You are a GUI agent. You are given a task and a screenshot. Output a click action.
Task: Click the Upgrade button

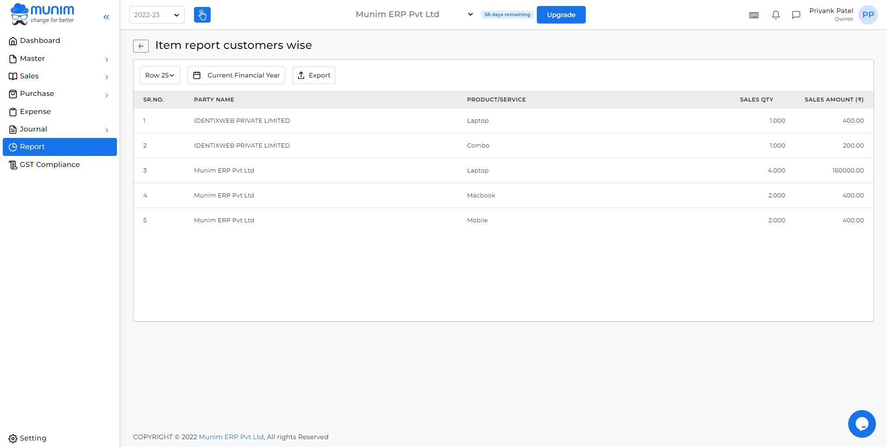click(561, 15)
